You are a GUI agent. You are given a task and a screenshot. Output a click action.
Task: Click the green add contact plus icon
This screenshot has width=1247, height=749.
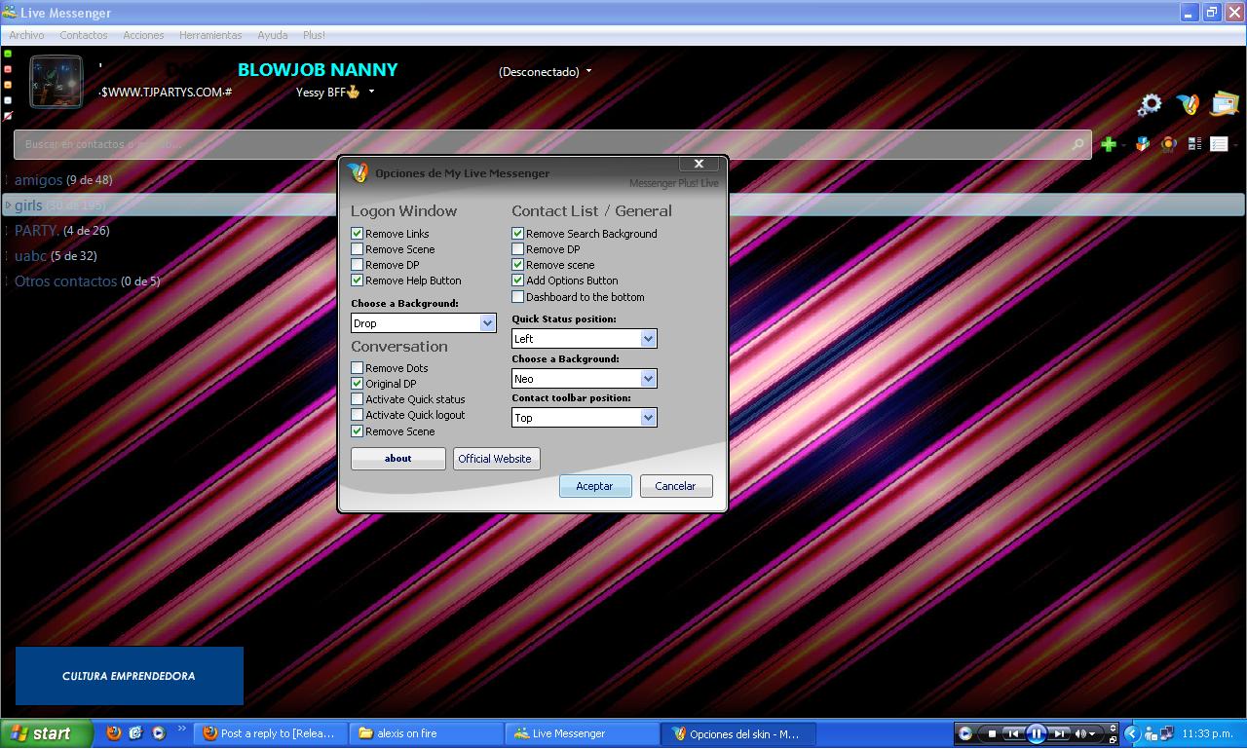point(1109,144)
